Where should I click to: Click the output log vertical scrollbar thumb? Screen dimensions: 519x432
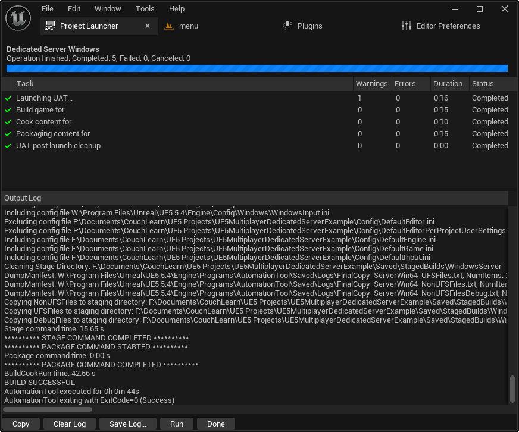(x=512, y=389)
